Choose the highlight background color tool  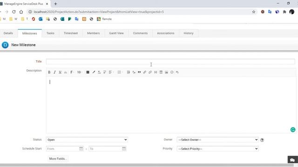(94, 72)
